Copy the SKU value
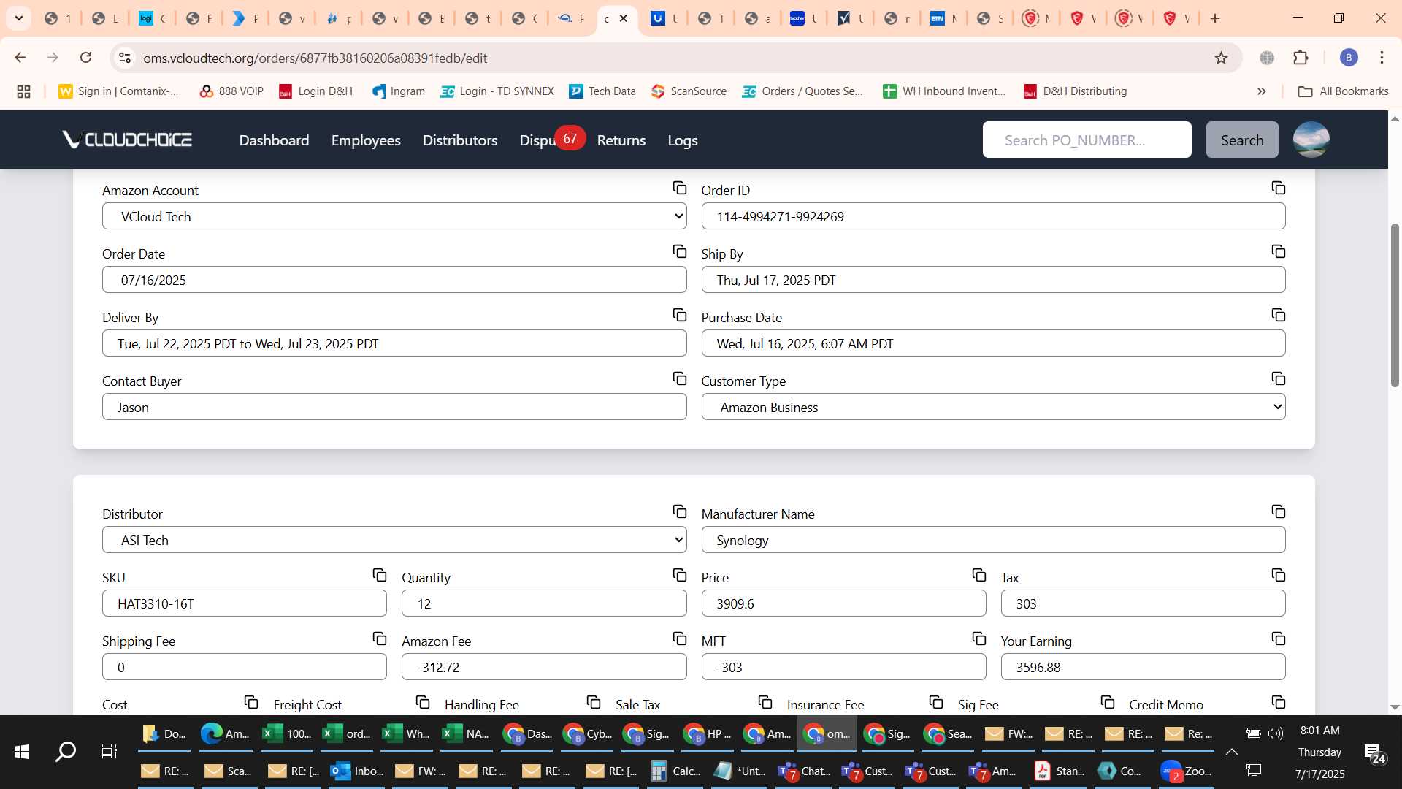Screen dimensions: 1402x789 tap(379, 576)
